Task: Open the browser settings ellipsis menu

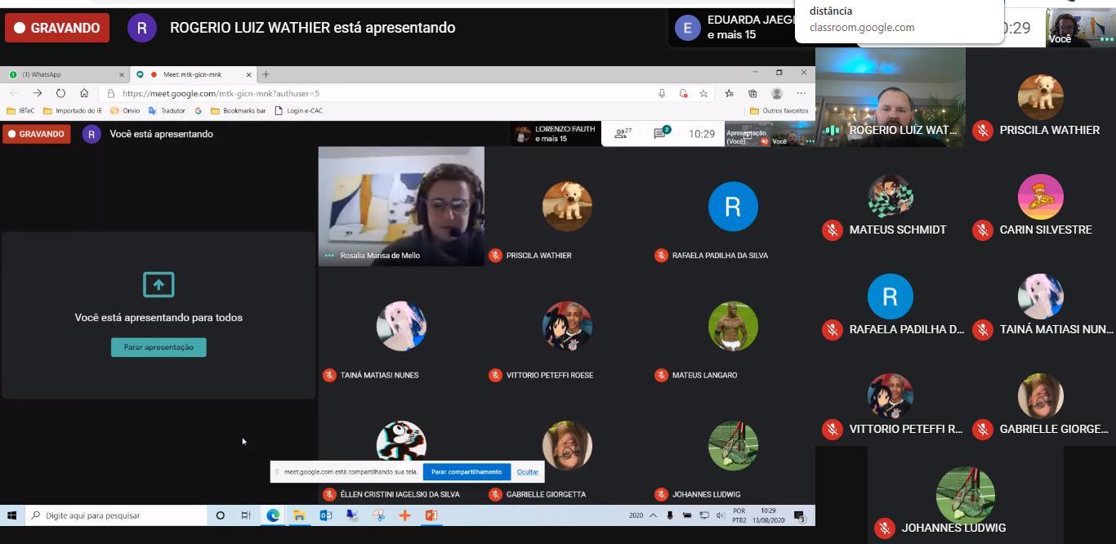Action: tap(801, 93)
